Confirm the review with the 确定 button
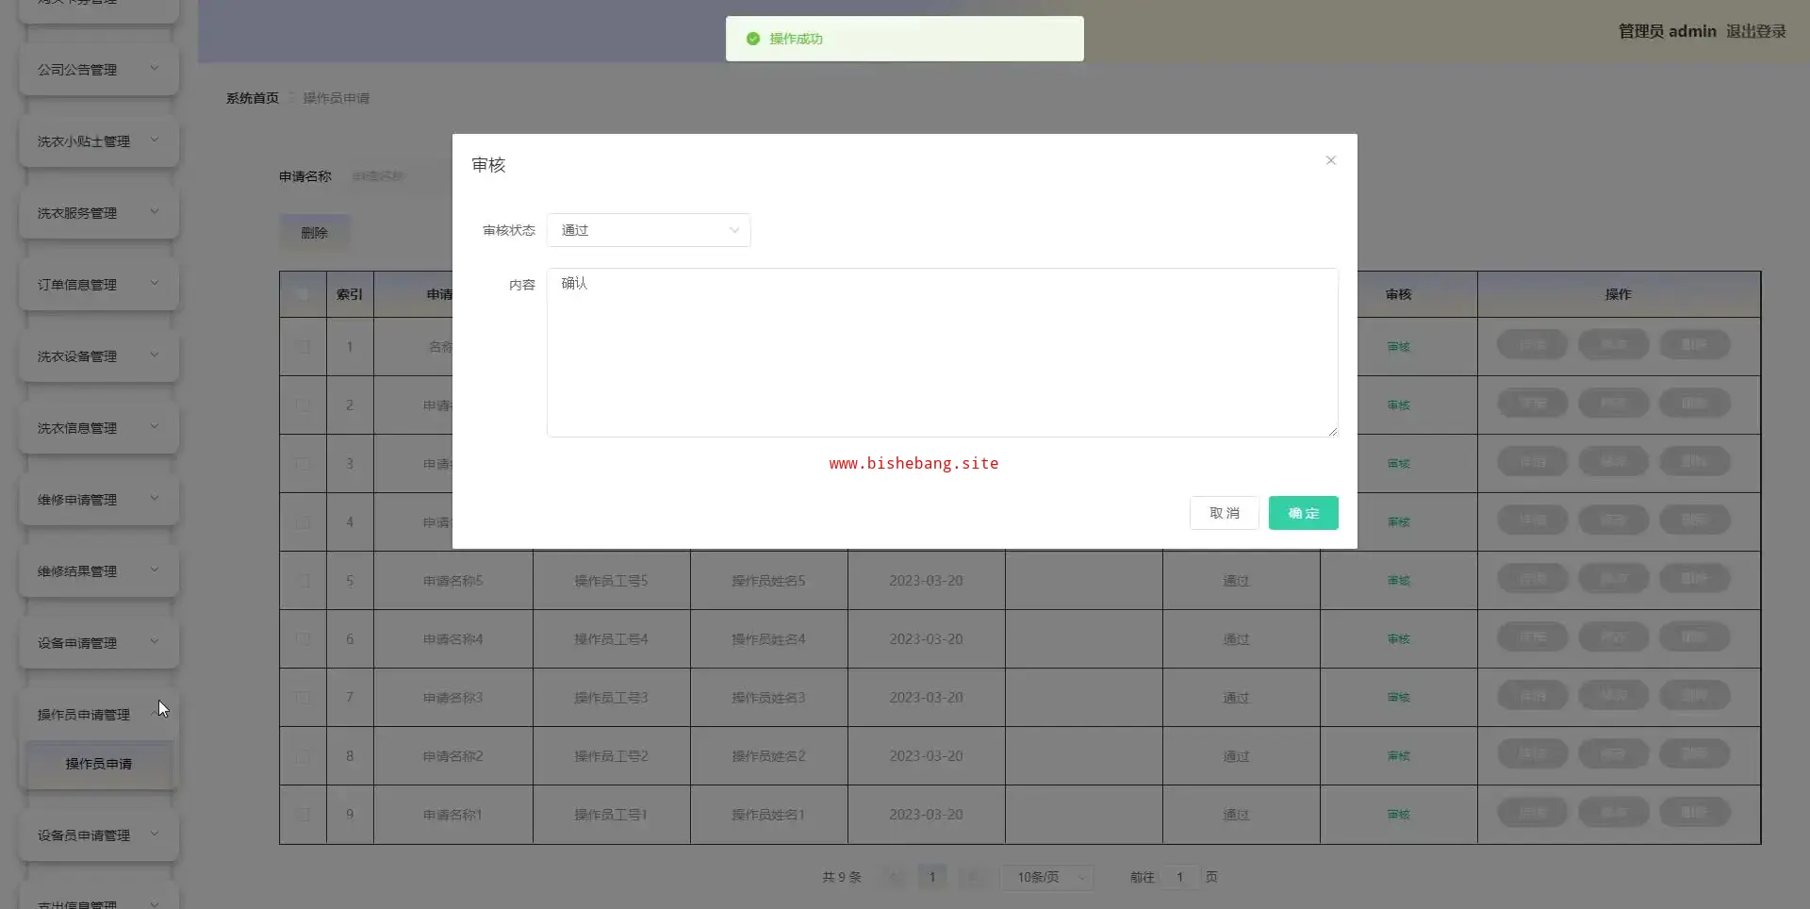 pos(1303,513)
